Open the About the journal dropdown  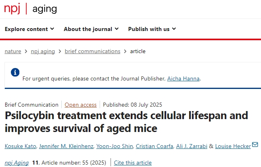click(x=91, y=29)
